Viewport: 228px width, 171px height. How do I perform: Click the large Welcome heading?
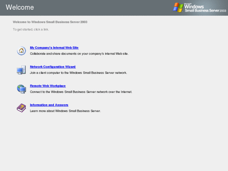[x=20, y=7]
